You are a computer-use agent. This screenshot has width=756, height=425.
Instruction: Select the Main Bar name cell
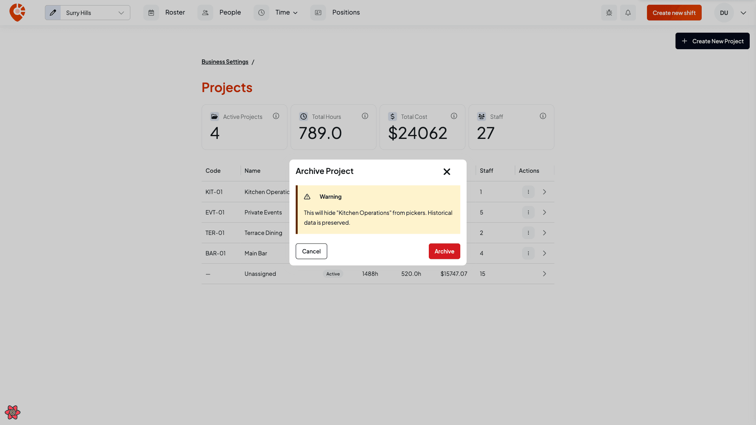(256, 253)
